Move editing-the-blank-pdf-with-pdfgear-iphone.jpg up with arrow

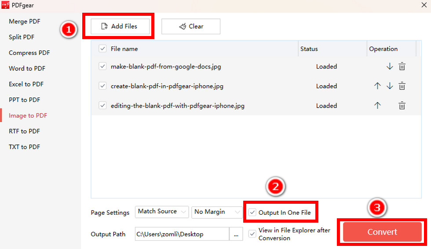tap(377, 105)
